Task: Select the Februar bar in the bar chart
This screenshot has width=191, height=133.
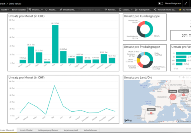Action: pyautogui.click(x=31, y=55)
